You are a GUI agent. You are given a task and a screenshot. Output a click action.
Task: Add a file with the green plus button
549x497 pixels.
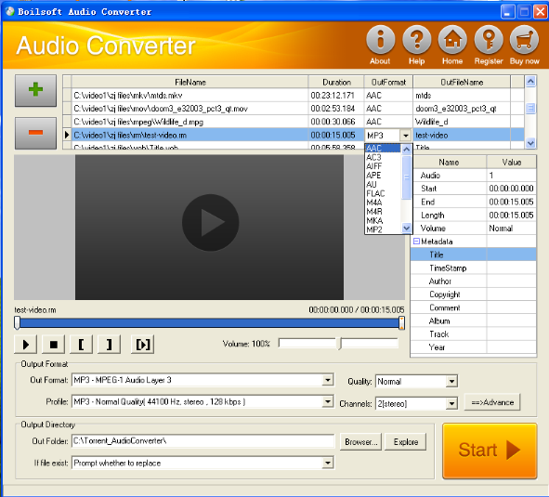(35, 90)
